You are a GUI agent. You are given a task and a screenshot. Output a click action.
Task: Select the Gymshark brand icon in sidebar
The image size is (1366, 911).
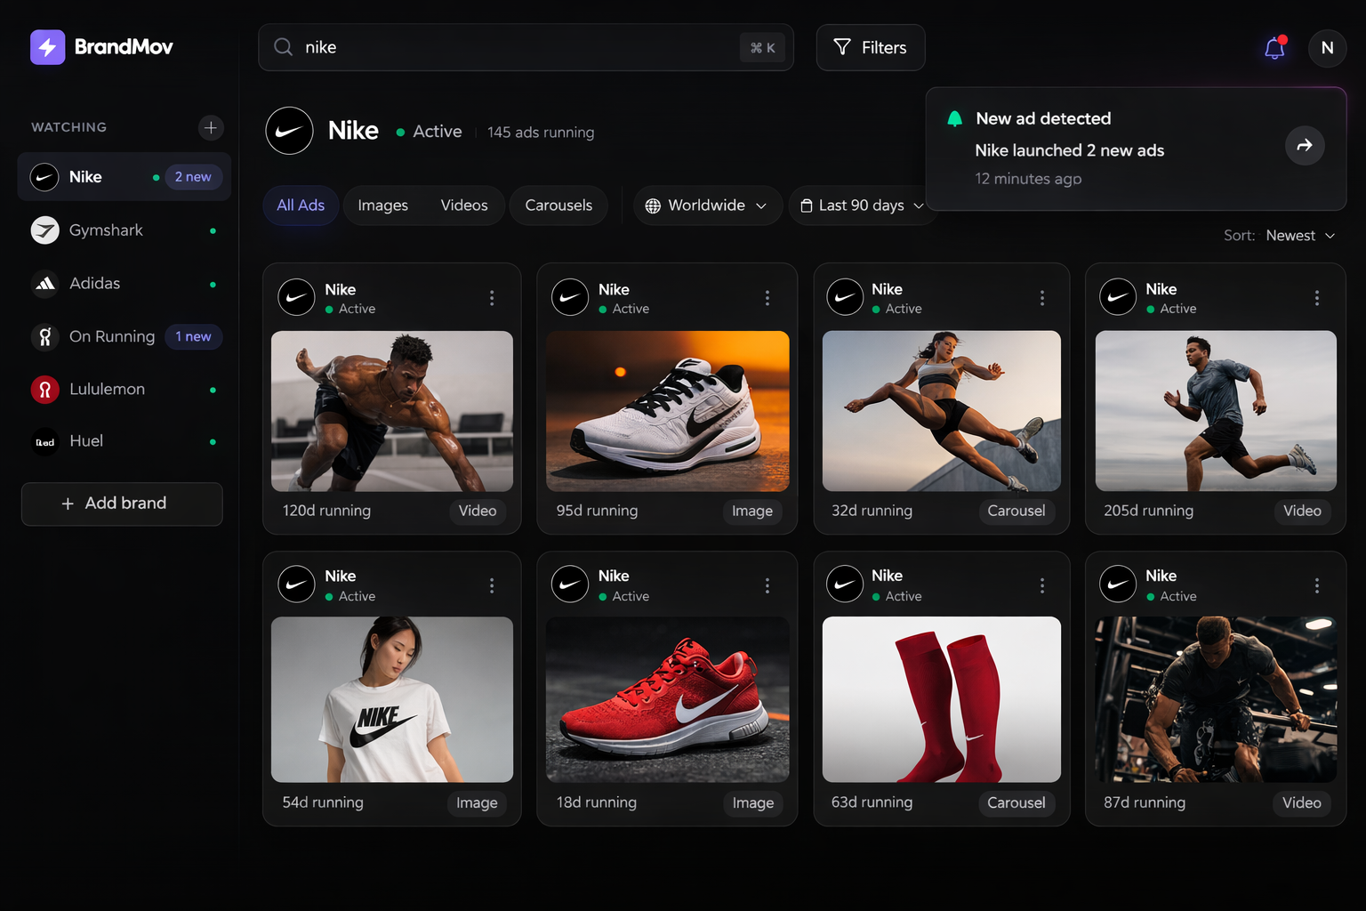coord(45,230)
